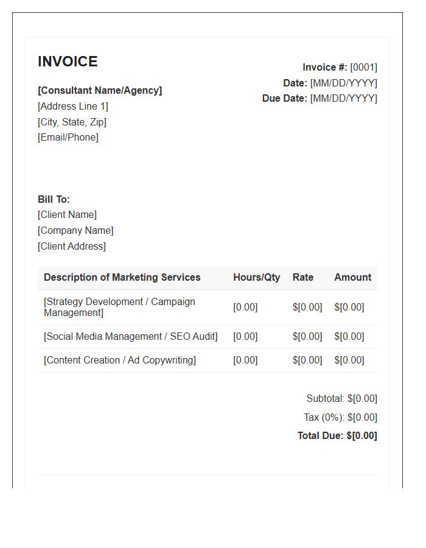Click the INVOICE heading
This screenshot has height=548, width=426.
point(68,61)
